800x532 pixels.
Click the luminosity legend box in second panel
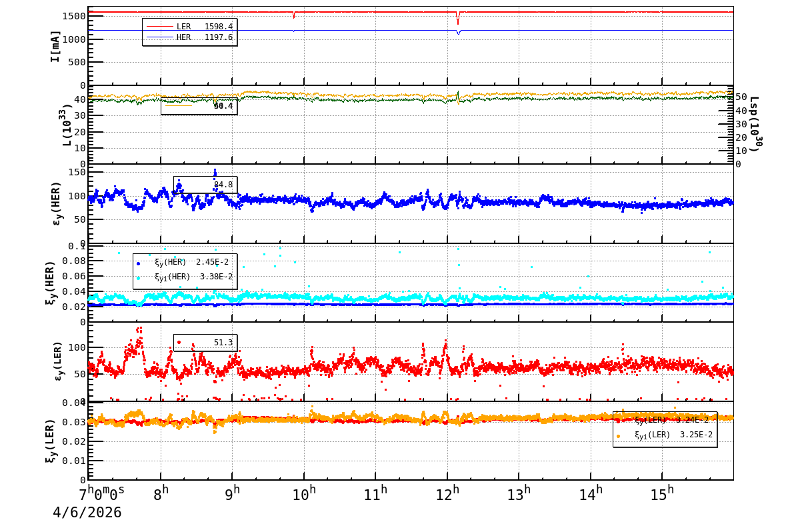coord(199,106)
